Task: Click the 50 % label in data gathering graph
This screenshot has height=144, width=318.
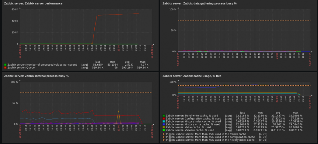Action: [173, 31]
